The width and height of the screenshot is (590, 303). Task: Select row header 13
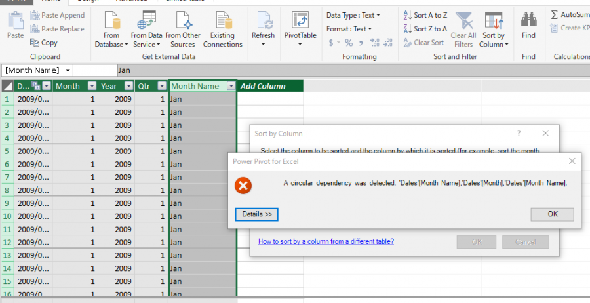click(x=7, y=255)
